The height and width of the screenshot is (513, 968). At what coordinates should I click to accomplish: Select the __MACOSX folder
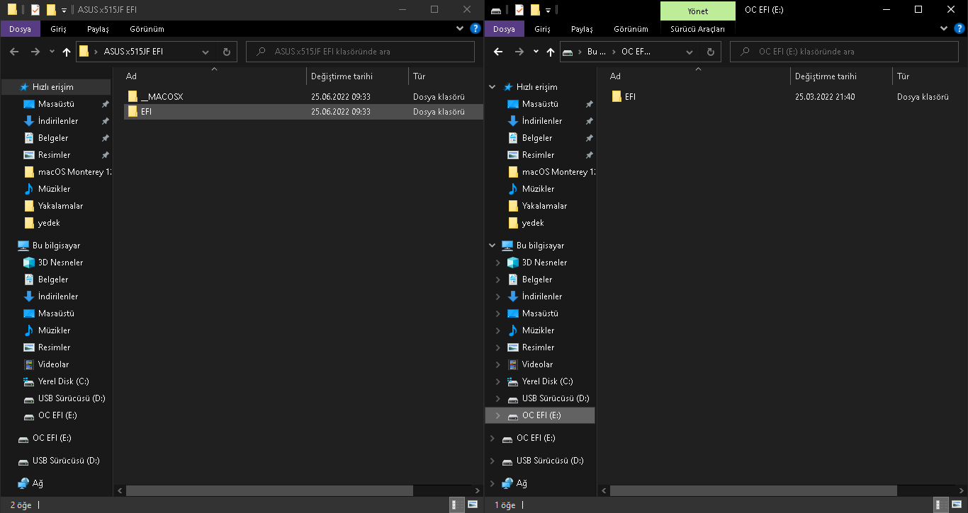(x=303, y=96)
